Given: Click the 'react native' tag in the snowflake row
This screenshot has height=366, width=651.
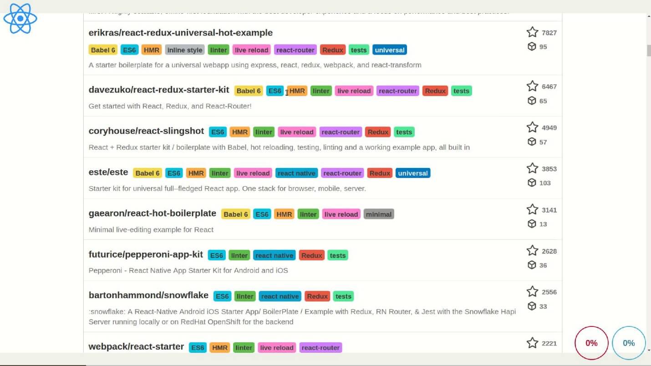Looking at the screenshot, I should [280, 296].
